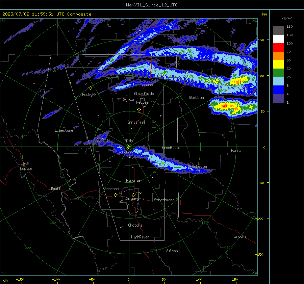Pick the green 20-30 legend color block
Viewport: 304px width, 284px height.
tap(278, 73)
